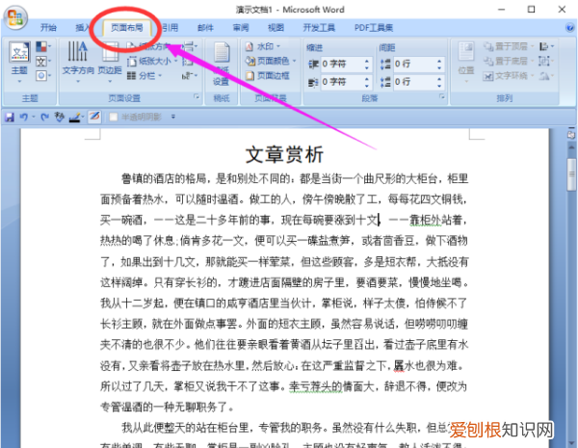Screen dimensions: 578x448
Task: Switch to the 邮件 Mailings tab
Action: click(x=205, y=28)
